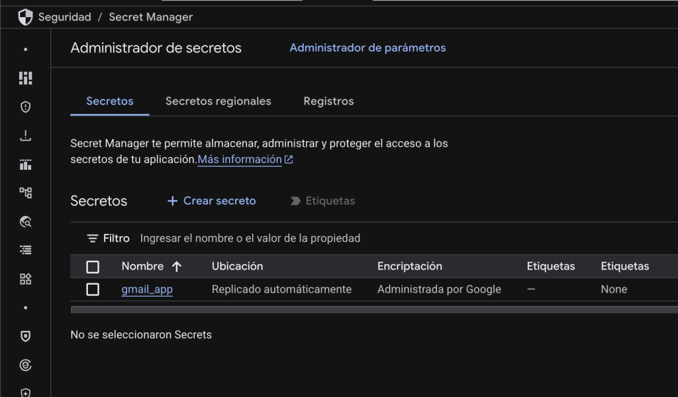Click the tag icon beside Etiquetas button
Screen dimensions: 678x397
click(x=295, y=201)
